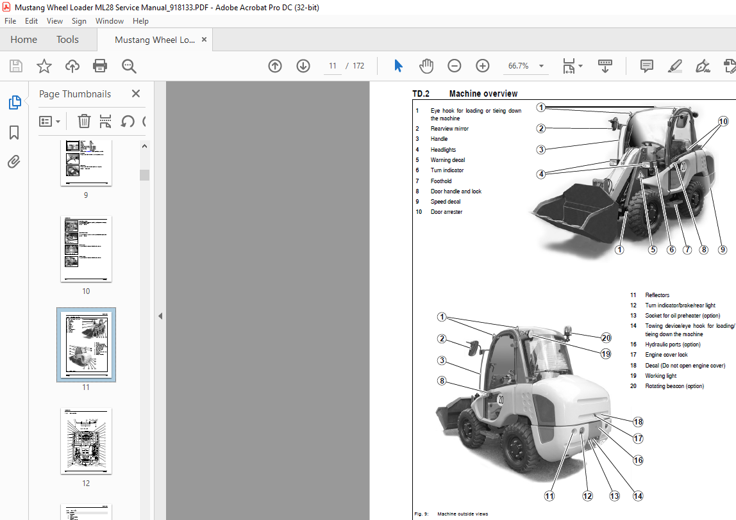Open the Window menu
This screenshot has height=520, width=736.
coord(110,21)
